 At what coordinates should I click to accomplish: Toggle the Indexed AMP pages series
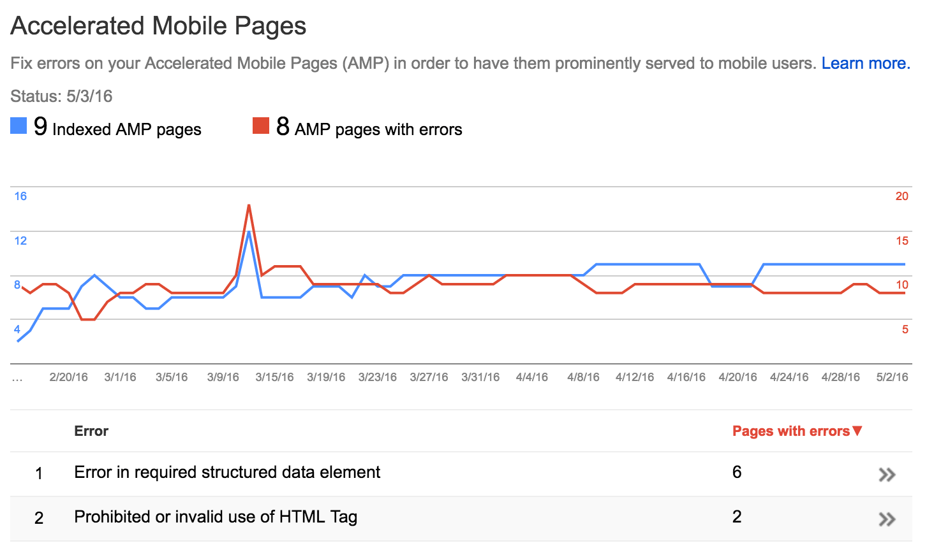coord(118,129)
